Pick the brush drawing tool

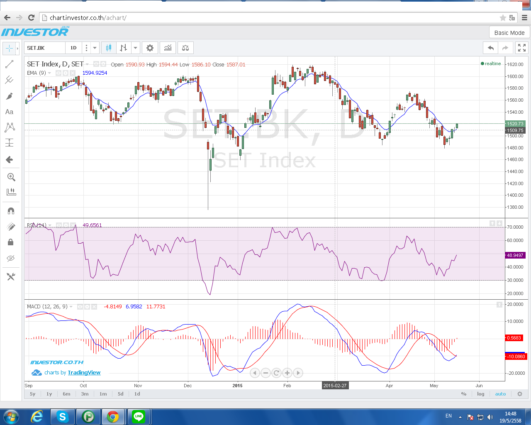coord(9,96)
